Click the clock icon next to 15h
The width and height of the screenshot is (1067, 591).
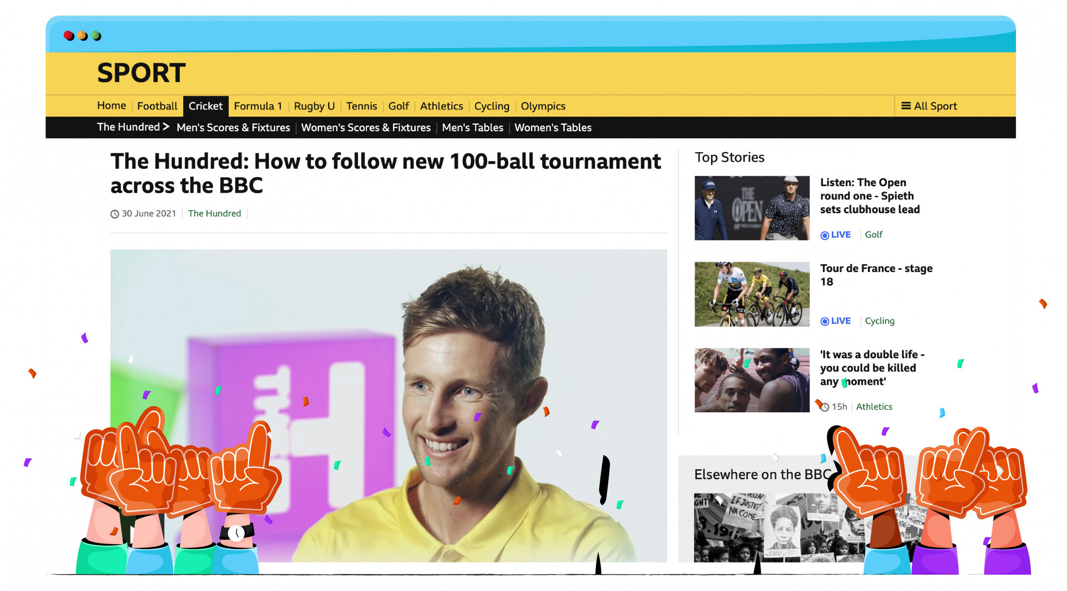point(825,407)
